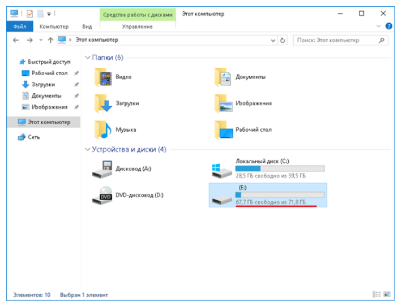Collapse the Папки (6) group
This screenshot has width=398, height=304.
point(87,58)
